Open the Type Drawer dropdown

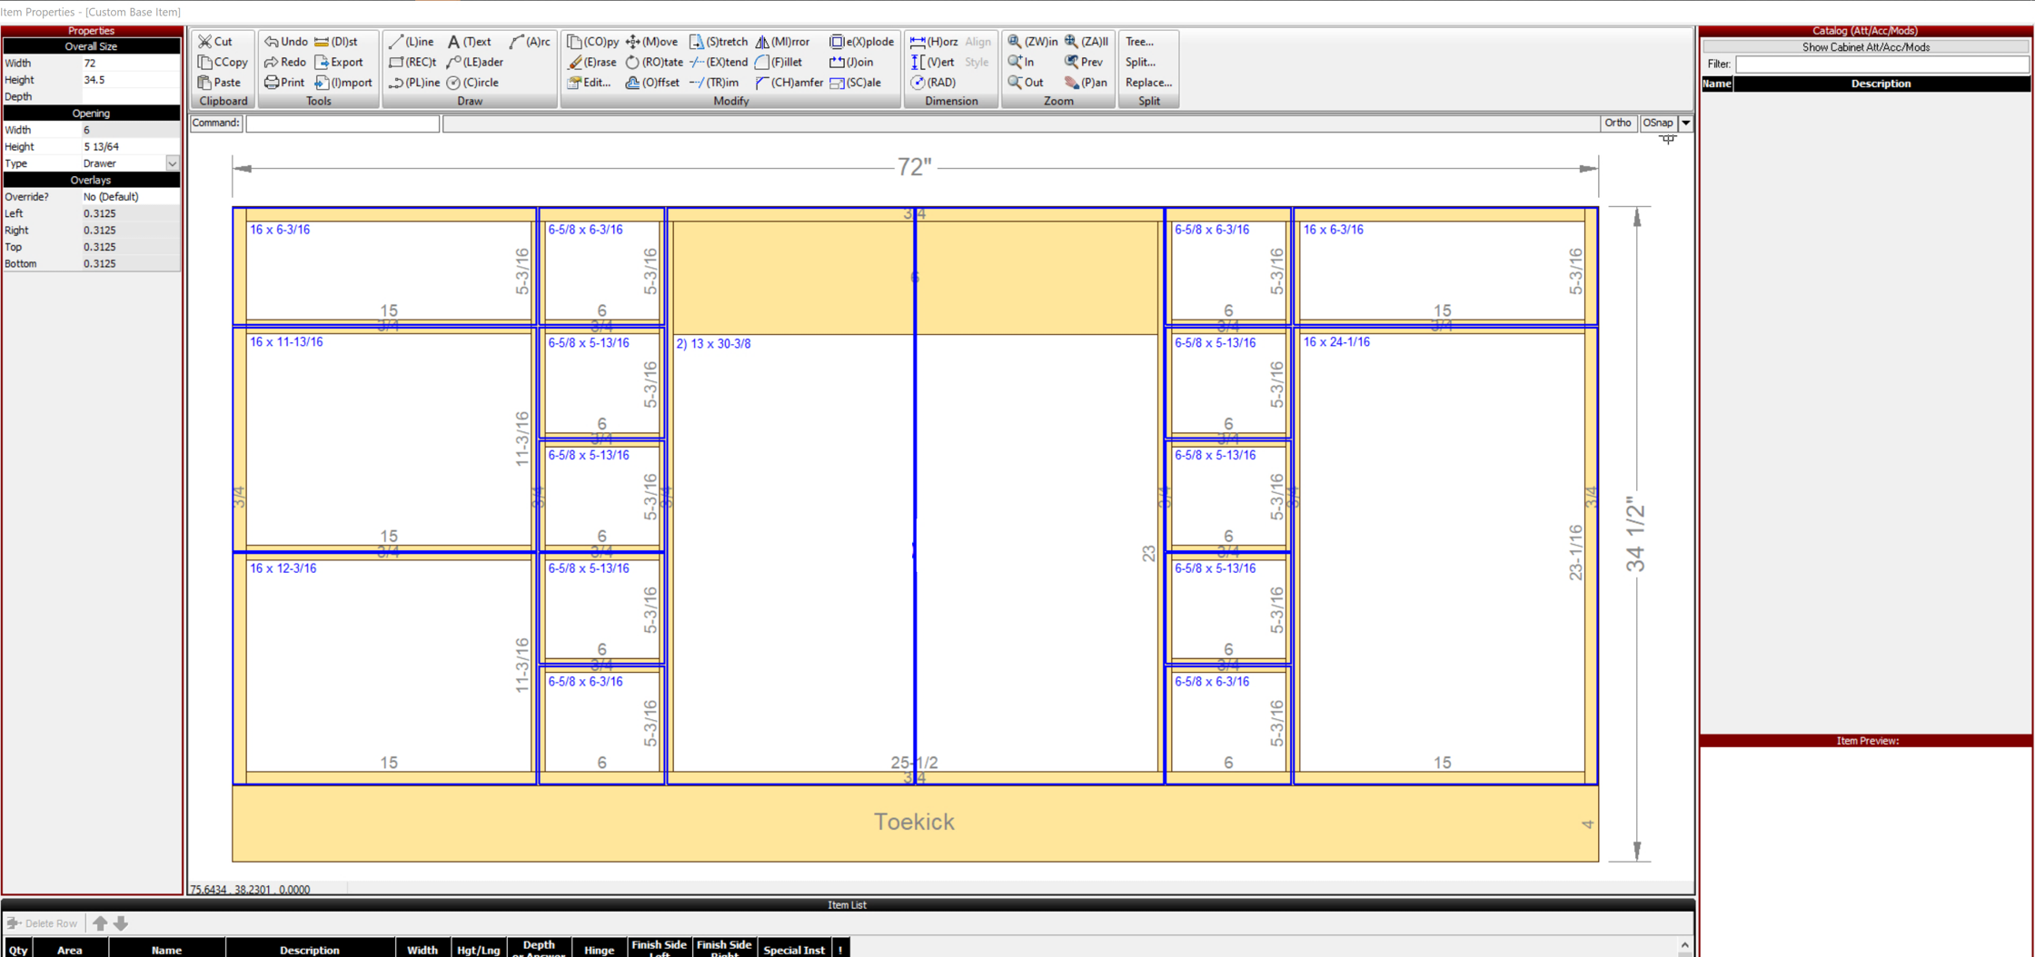tap(172, 163)
